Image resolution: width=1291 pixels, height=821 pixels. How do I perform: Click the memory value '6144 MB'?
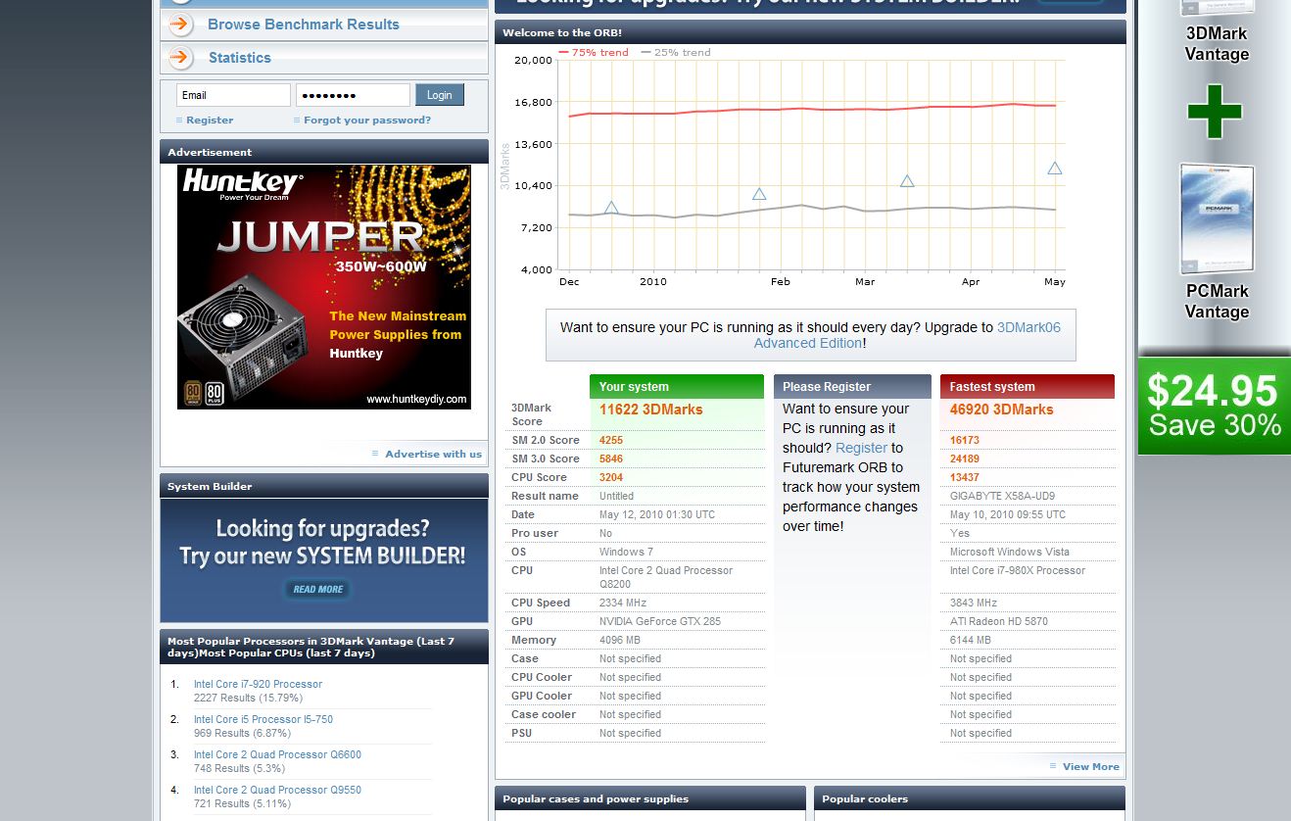tap(971, 641)
